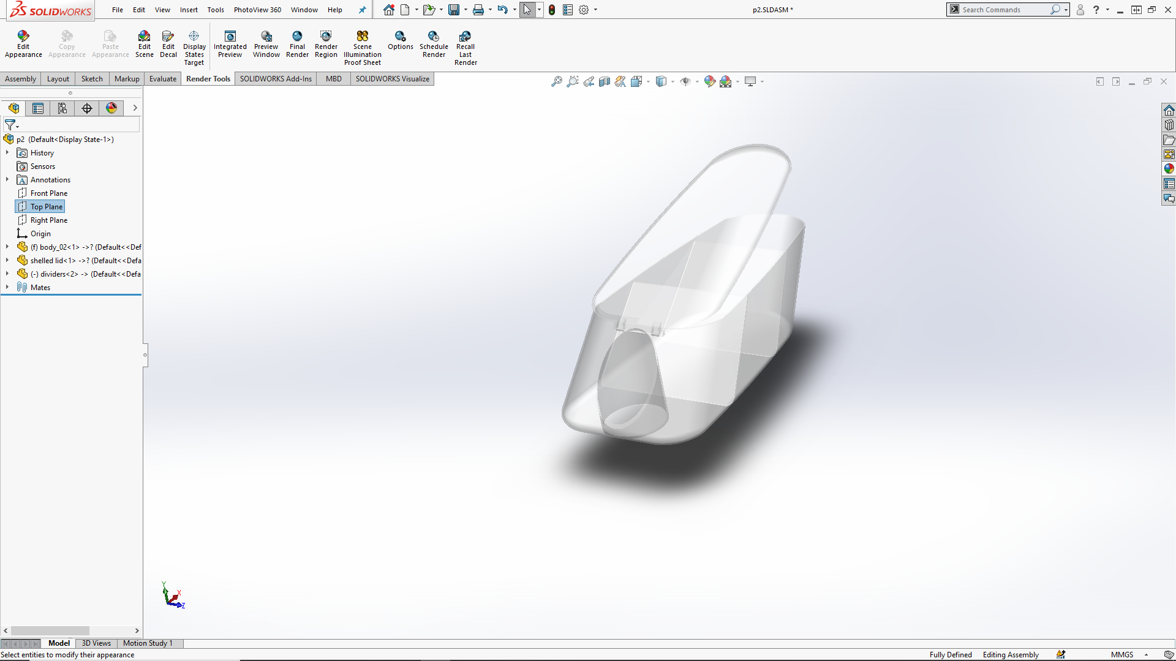Viewport: 1176px width, 661px height.
Task: Click Schedule Render button
Action: (x=434, y=44)
